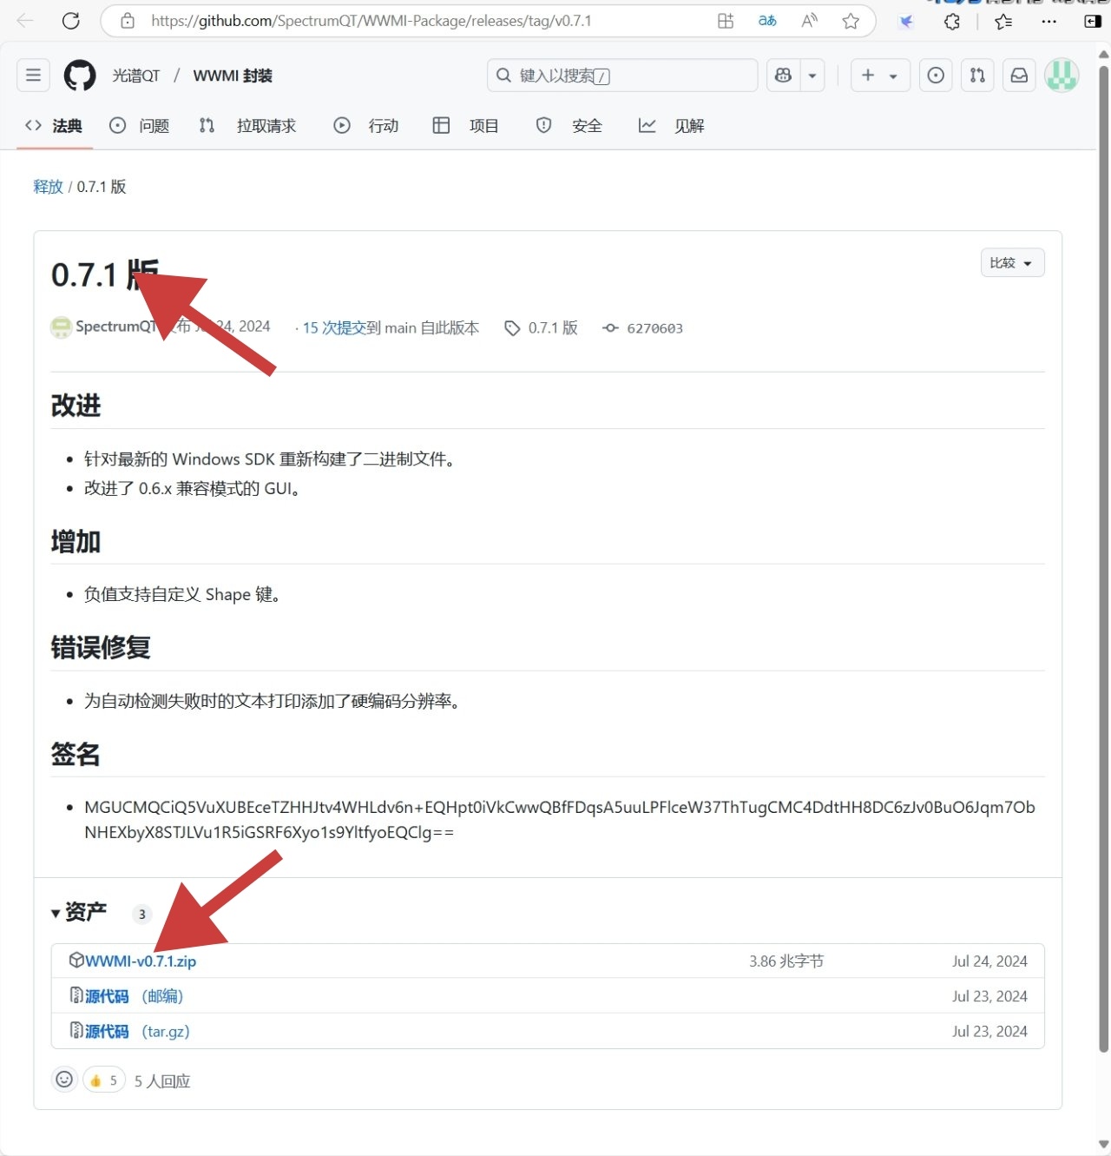
Task: Collapse the 资产 assets section
Action: [x=78, y=912]
